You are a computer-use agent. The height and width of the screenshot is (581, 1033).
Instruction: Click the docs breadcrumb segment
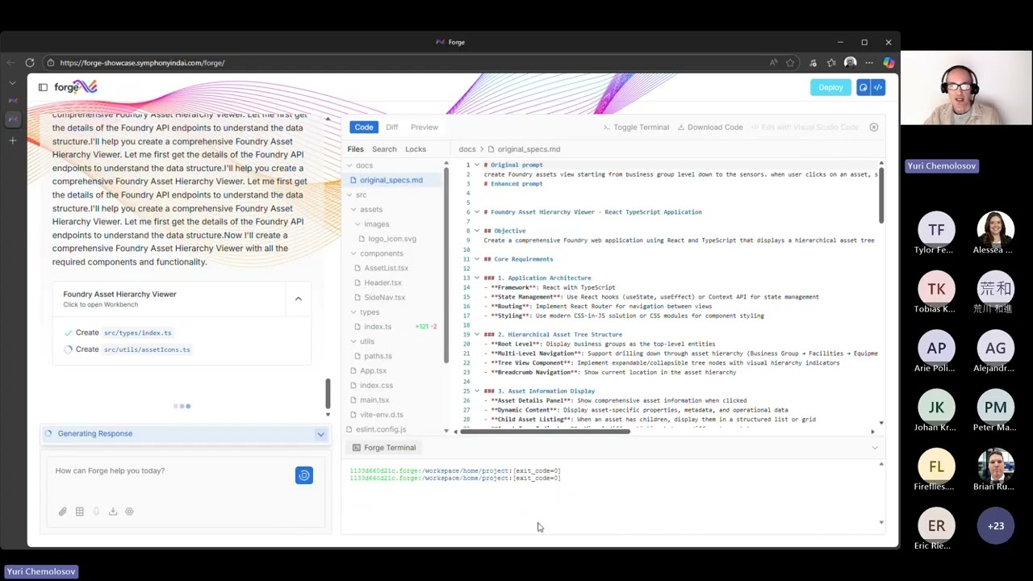[467, 149]
